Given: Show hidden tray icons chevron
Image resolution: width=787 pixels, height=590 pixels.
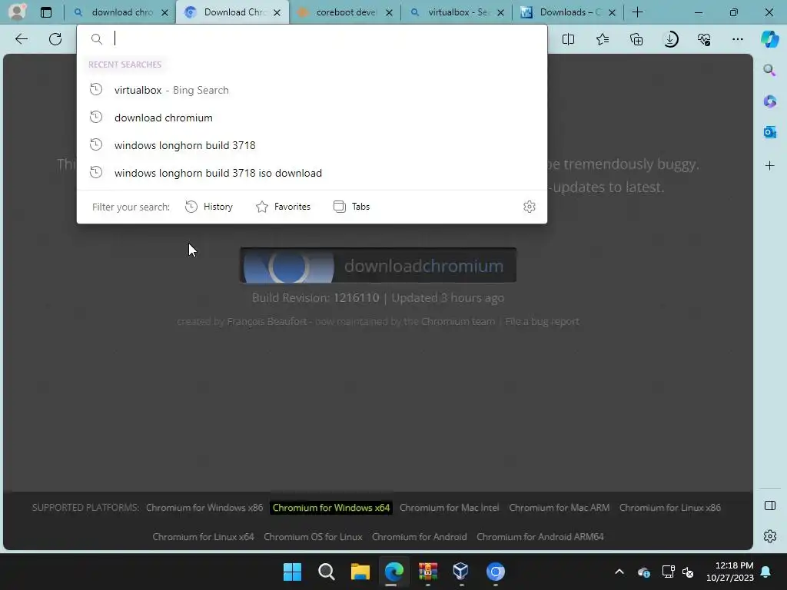Looking at the screenshot, I should [619, 572].
